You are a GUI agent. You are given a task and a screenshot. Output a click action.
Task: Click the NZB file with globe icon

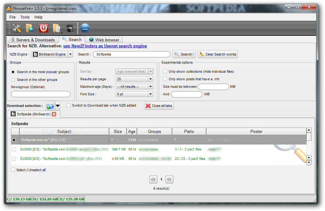point(30,28)
